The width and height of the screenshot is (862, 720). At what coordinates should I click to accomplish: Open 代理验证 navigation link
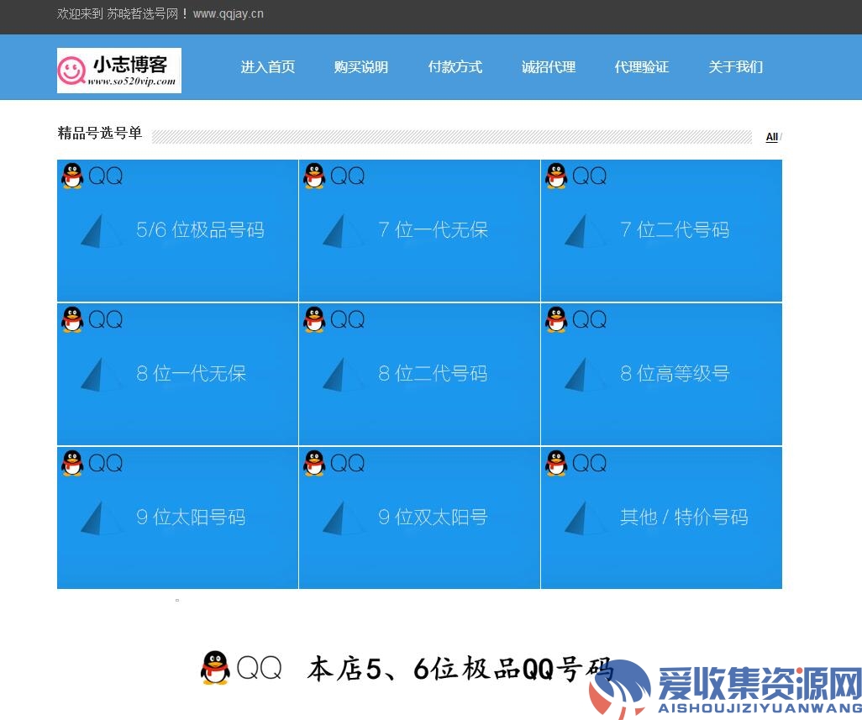click(x=642, y=67)
